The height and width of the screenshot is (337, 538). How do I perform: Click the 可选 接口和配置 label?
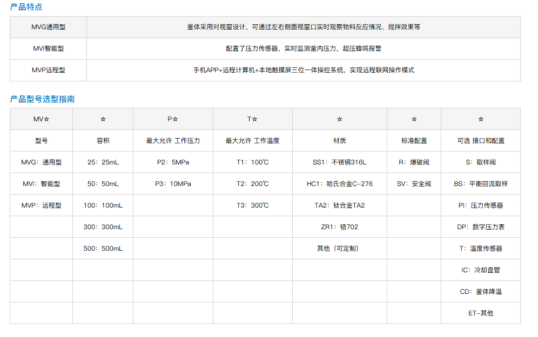481,141
